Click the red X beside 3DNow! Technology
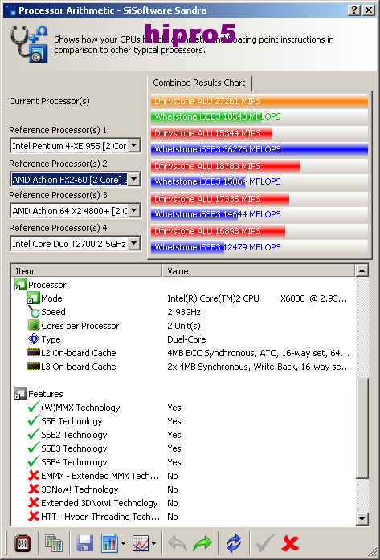This screenshot has width=380, height=560. [34, 489]
